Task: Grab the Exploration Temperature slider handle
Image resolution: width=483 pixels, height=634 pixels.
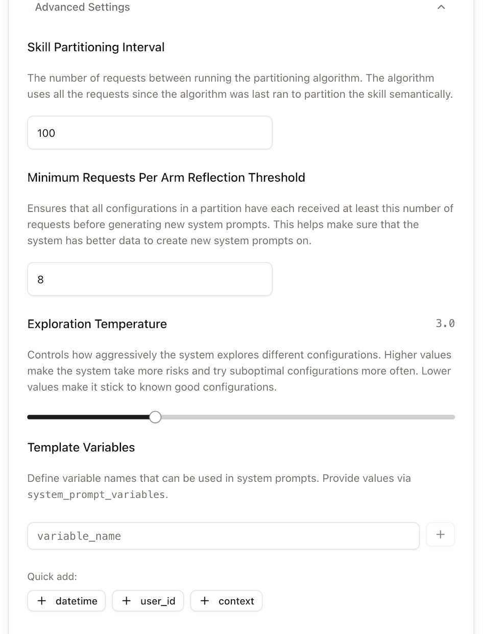Action: (155, 417)
